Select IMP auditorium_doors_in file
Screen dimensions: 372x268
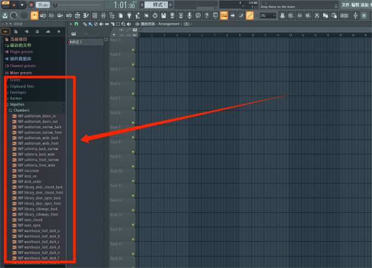[x=34, y=116]
